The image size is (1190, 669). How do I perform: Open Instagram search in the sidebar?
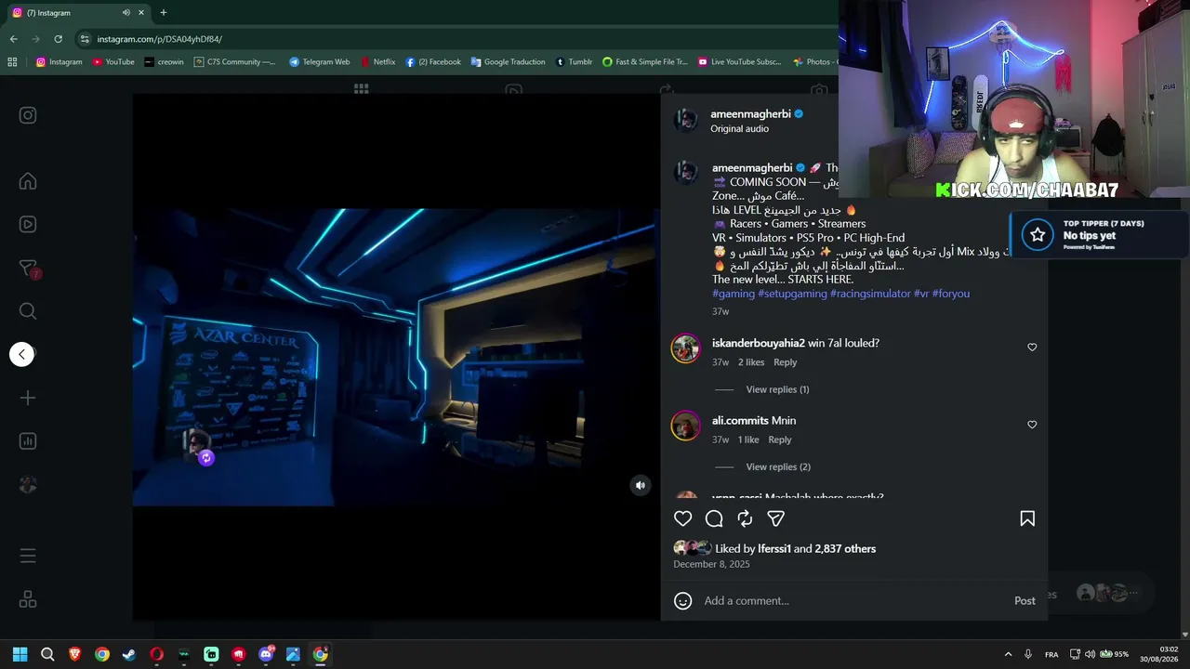(28, 311)
